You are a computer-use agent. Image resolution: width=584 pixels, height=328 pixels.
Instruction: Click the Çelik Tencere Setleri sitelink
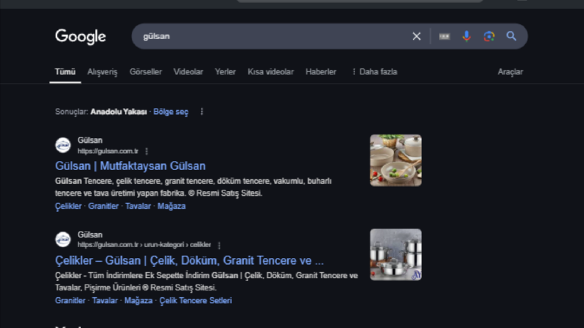[196, 301]
